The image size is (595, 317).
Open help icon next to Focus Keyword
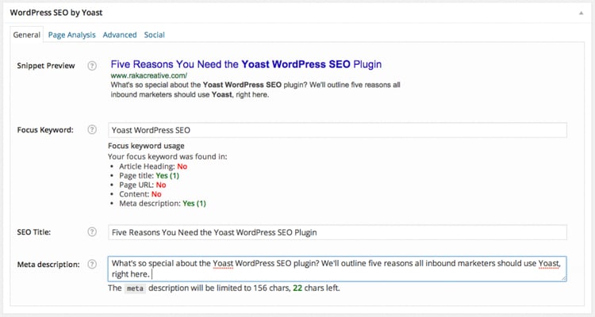click(x=92, y=130)
